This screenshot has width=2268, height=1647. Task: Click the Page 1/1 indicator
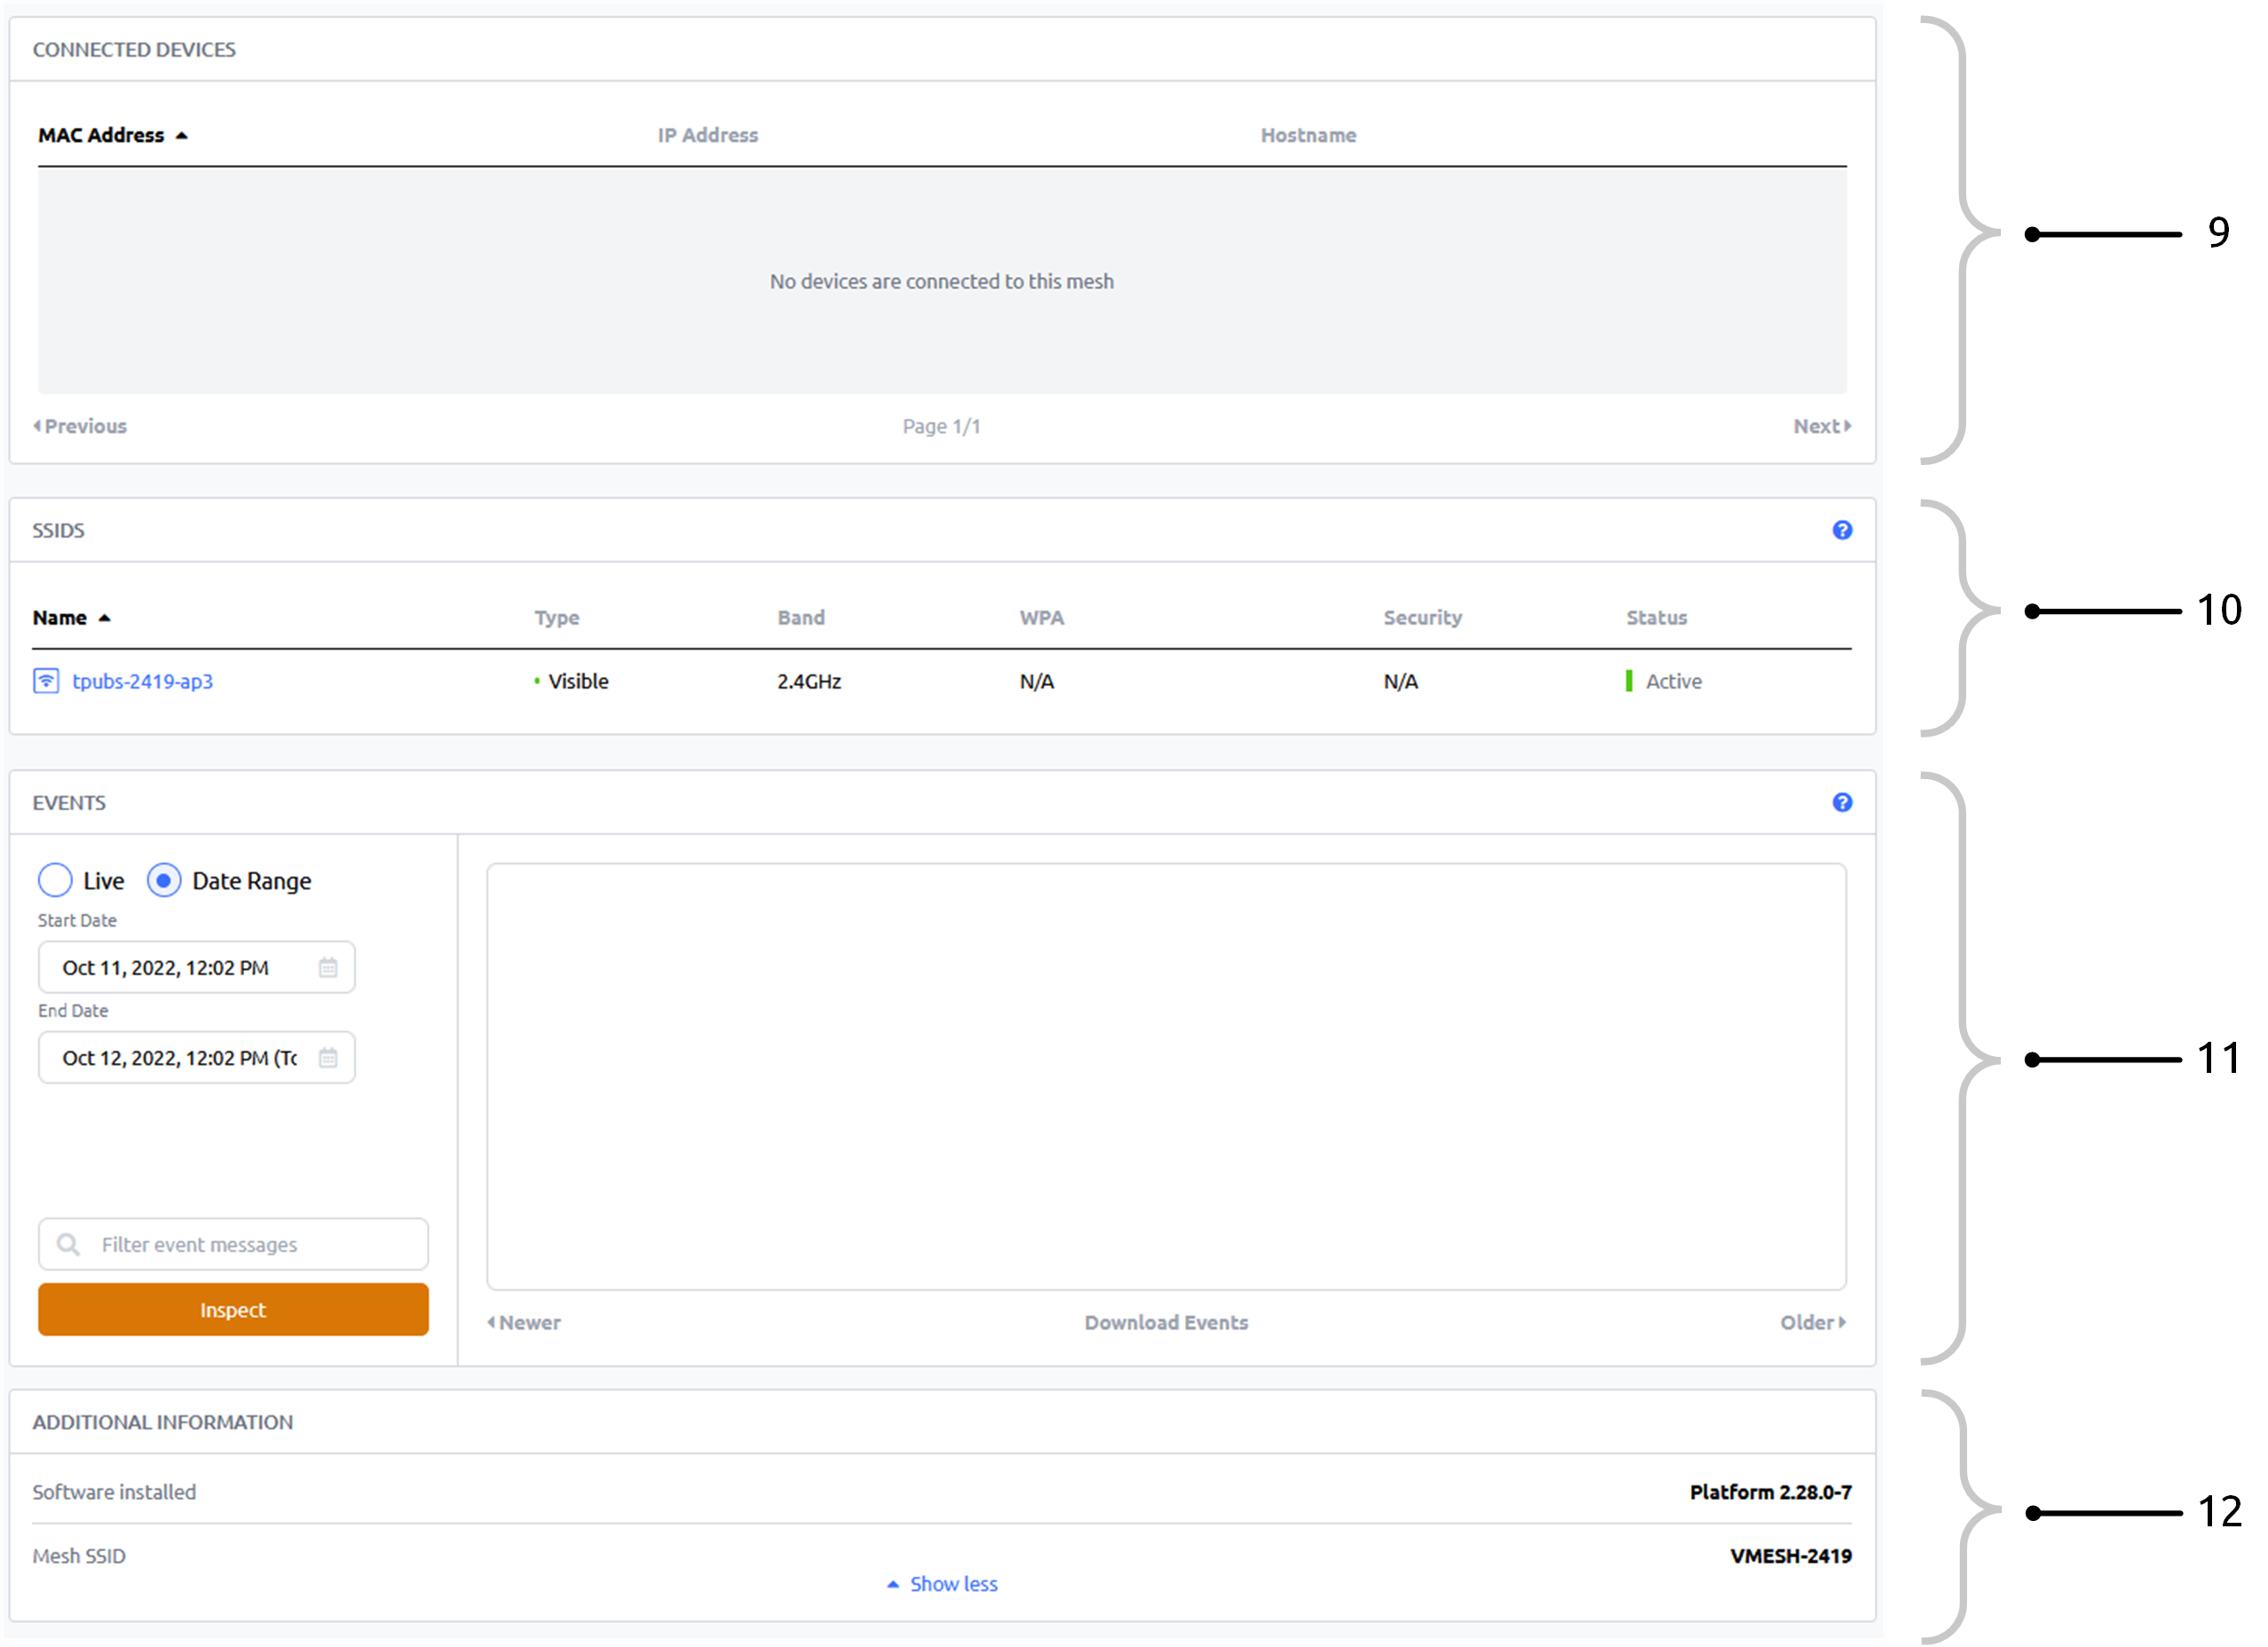941,427
